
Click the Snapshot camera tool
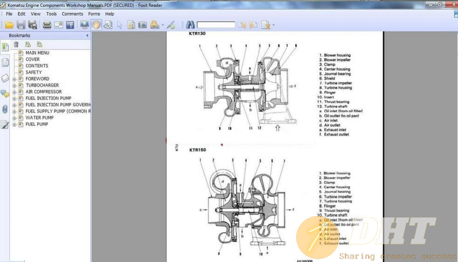click(143, 25)
